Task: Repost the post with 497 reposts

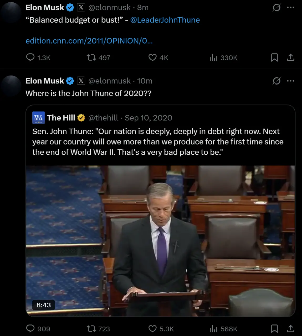Action: click(98, 57)
